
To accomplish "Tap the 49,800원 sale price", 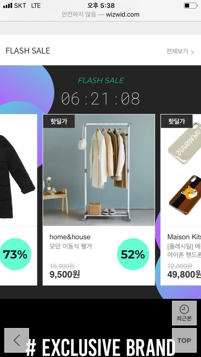I will 184,275.
